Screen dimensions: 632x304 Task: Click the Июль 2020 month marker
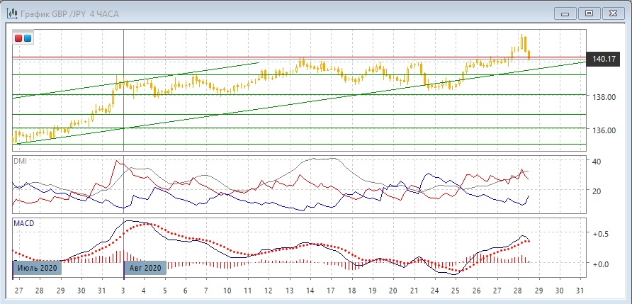coord(38,268)
